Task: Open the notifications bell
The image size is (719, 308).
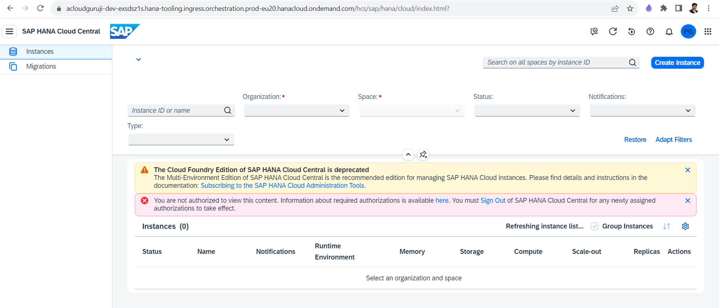Action: pyautogui.click(x=669, y=32)
